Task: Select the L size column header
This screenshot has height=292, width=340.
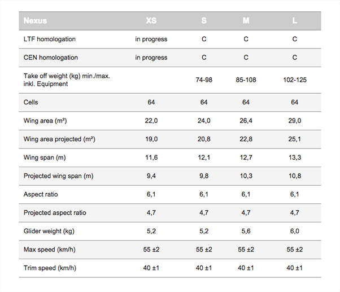Action: [x=294, y=20]
